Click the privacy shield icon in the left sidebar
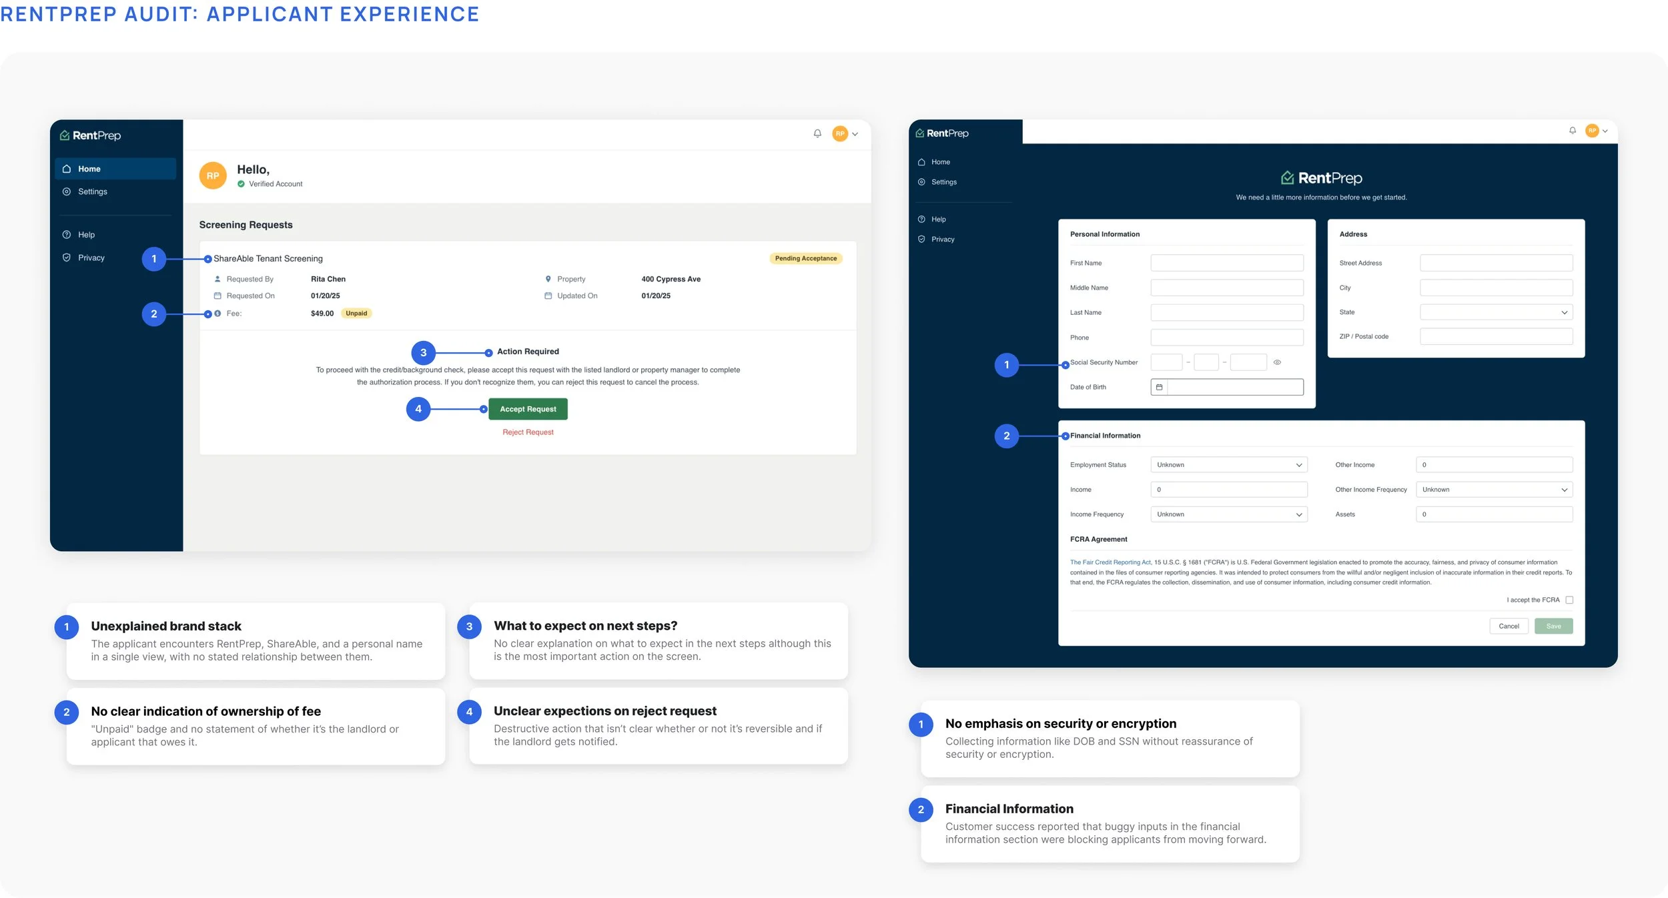This screenshot has height=898, width=1668. click(67, 258)
